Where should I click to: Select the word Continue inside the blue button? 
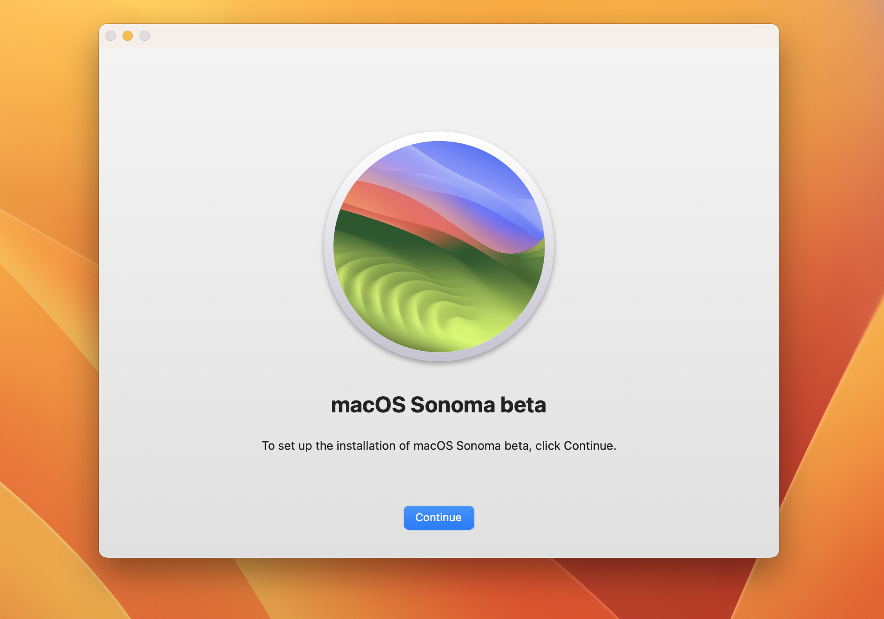point(439,517)
